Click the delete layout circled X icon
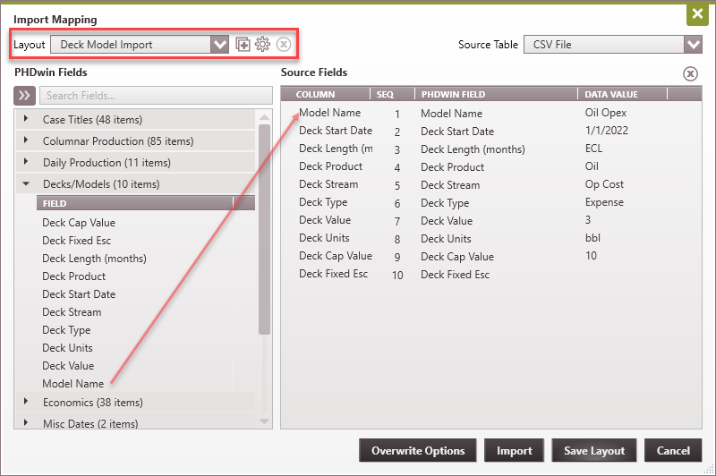The width and height of the screenshot is (716, 476). pos(284,44)
